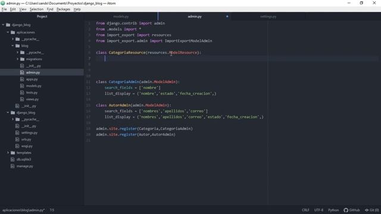Click the cursor position 7:5 indicator

tap(52, 210)
